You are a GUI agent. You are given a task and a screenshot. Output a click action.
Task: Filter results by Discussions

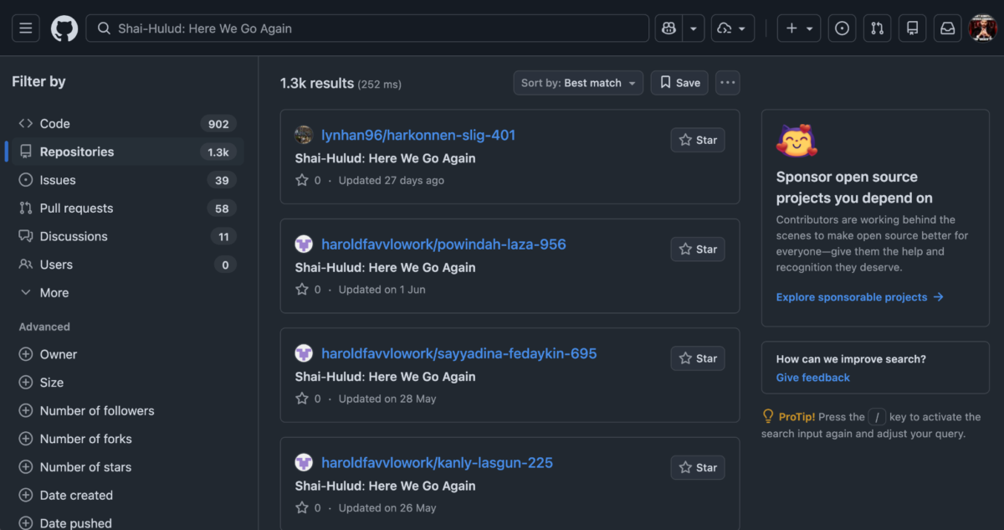click(x=128, y=236)
